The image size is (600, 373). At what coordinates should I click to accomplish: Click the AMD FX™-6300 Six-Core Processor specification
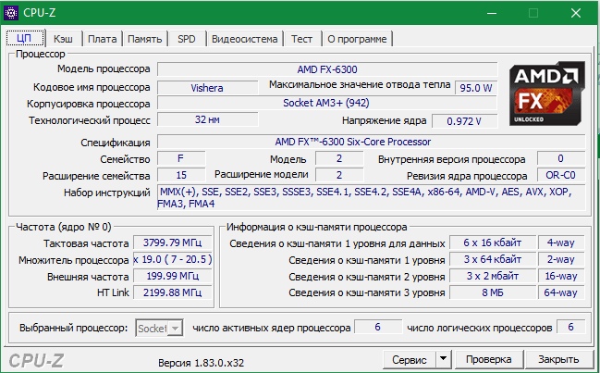(371, 142)
